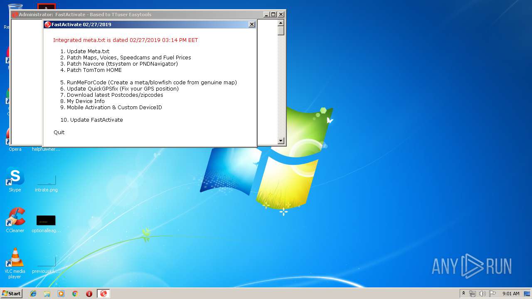Click Administrator window title icon

coord(15,15)
